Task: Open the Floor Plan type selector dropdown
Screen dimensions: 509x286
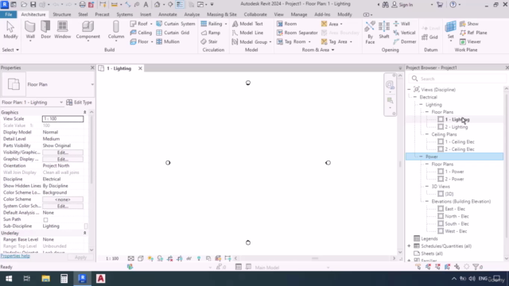Action: point(92,84)
